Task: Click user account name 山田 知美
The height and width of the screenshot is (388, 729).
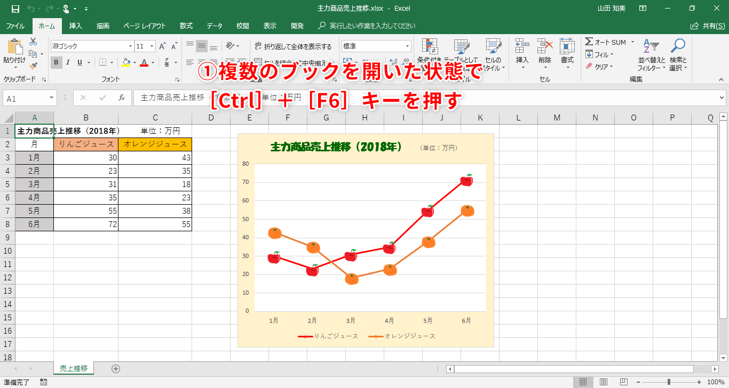Action: pos(613,9)
